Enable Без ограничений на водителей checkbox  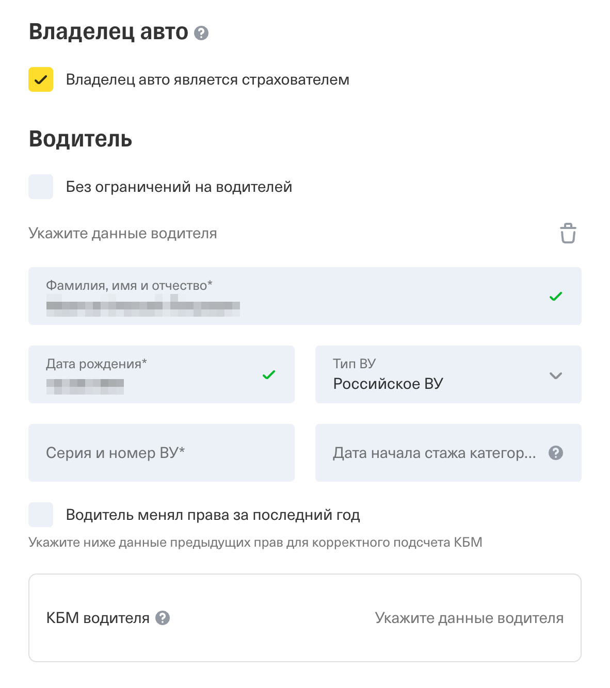pyautogui.click(x=41, y=187)
